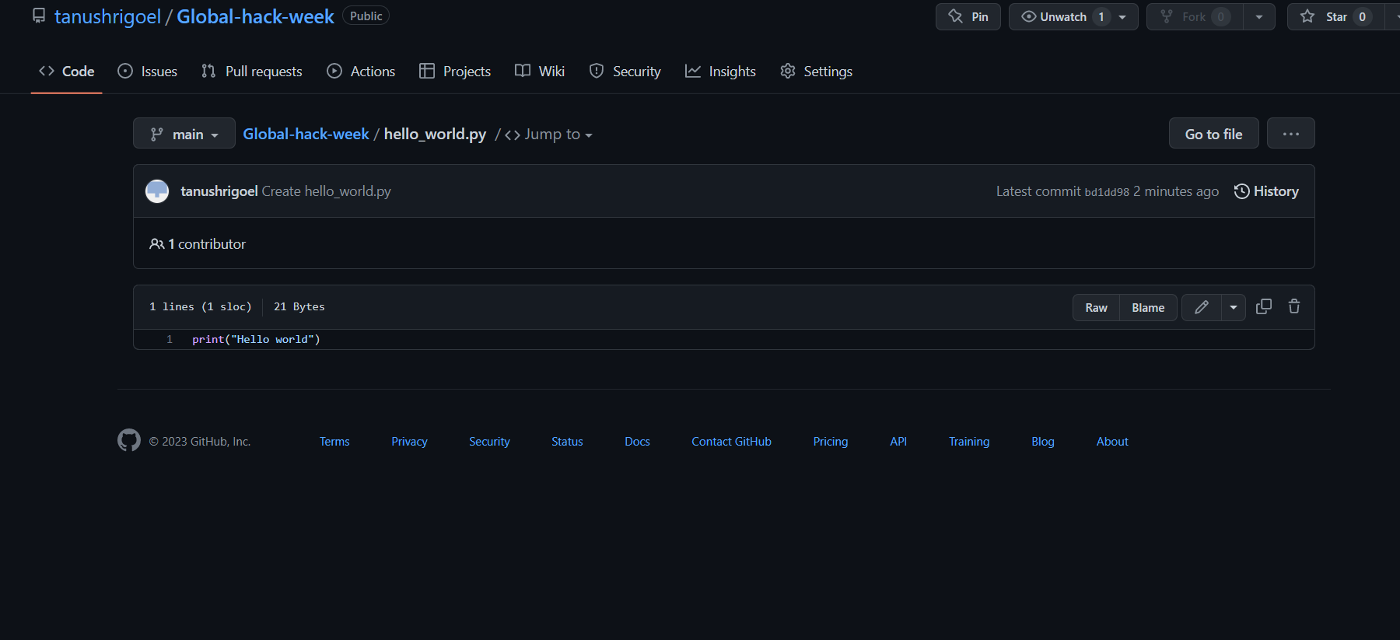This screenshot has height=640, width=1400.
Task: Select line number 1 of the code
Action: (x=170, y=339)
